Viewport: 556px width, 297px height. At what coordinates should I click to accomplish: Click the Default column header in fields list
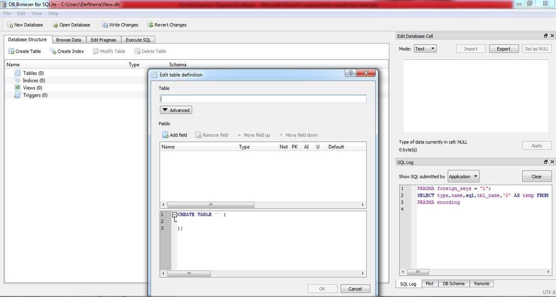click(x=346, y=147)
